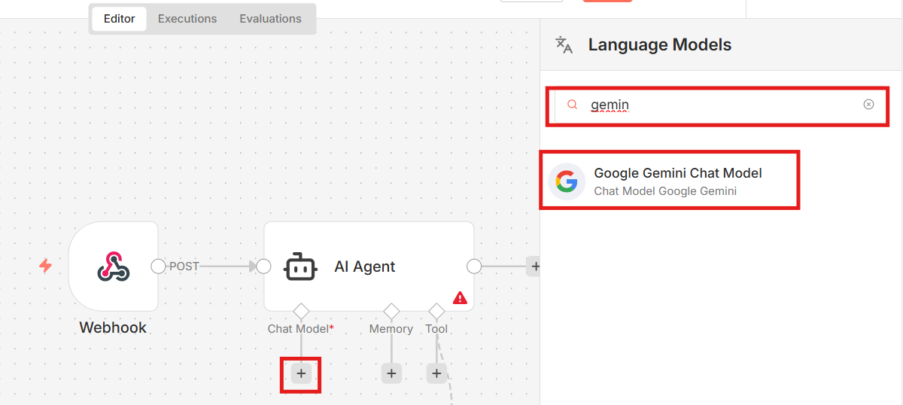This screenshot has height=405, width=903.
Task: Click the search magnifier icon
Action: tap(572, 105)
